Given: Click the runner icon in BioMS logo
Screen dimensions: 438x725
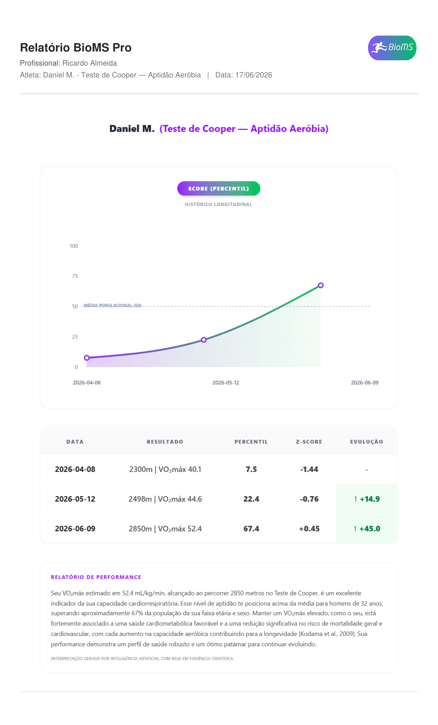Looking at the screenshot, I should (x=379, y=47).
